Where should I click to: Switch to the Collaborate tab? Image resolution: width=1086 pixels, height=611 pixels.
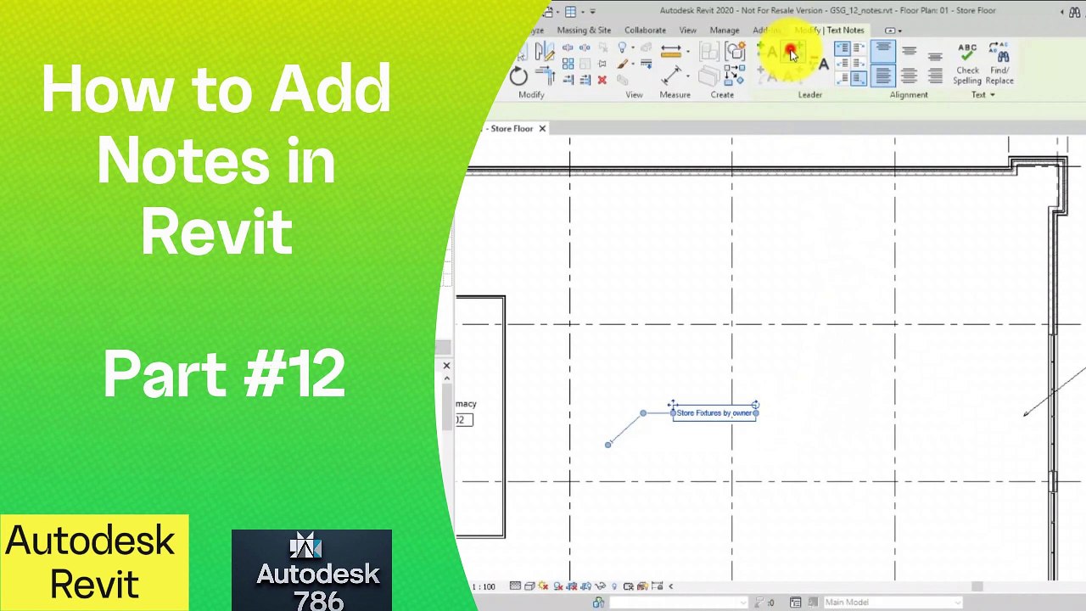point(645,30)
